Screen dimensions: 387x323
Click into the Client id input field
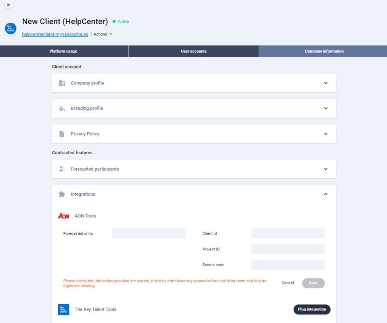(x=288, y=234)
